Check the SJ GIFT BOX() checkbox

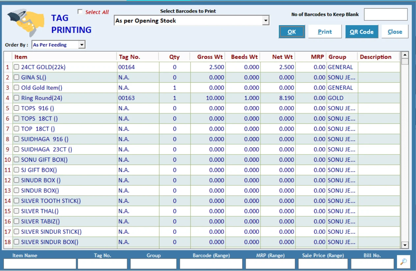point(16,170)
